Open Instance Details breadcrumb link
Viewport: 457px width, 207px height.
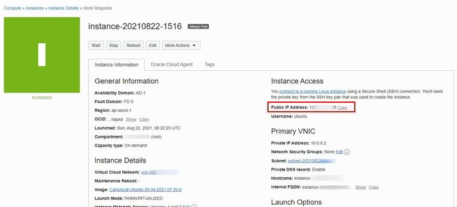[x=63, y=8]
